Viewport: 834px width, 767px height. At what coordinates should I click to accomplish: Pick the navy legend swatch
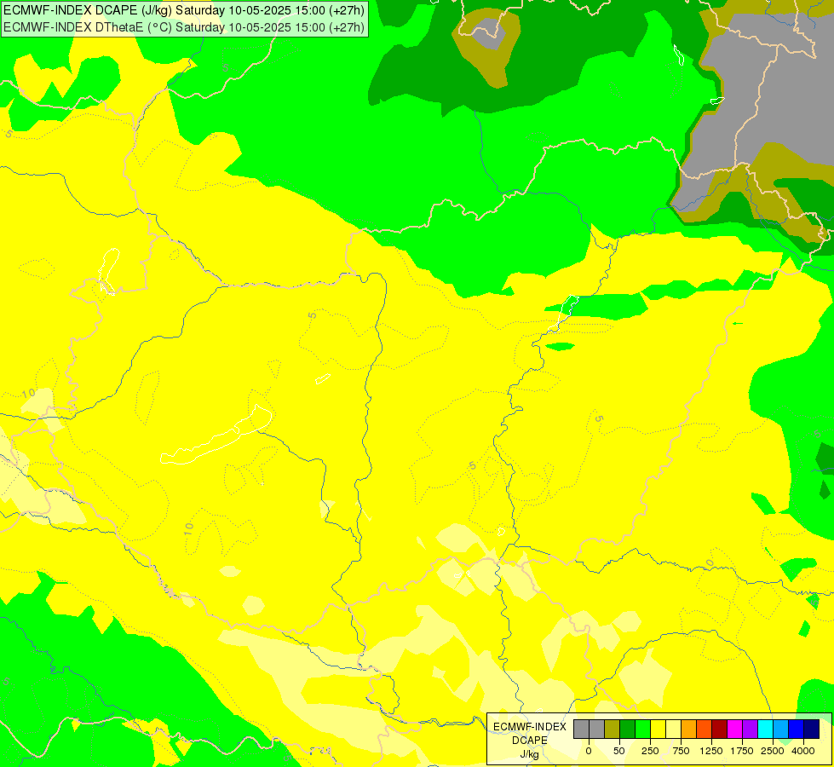point(812,729)
